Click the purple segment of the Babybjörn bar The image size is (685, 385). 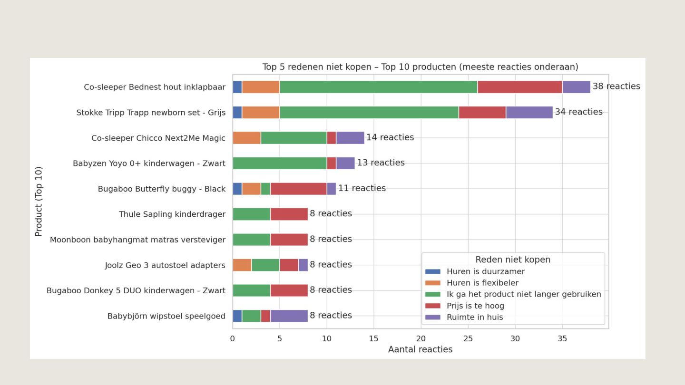[x=289, y=316]
